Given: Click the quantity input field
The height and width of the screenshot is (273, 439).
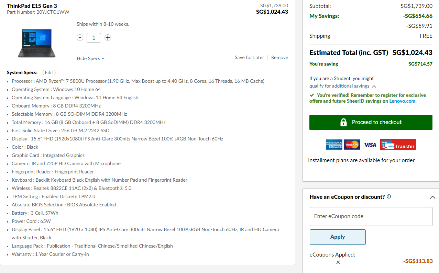Looking at the screenshot, I should click(94, 38).
